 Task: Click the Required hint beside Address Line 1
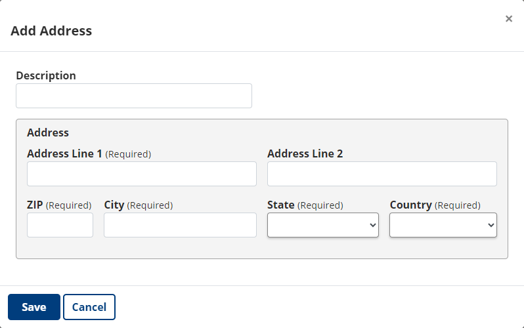point(128,154)
